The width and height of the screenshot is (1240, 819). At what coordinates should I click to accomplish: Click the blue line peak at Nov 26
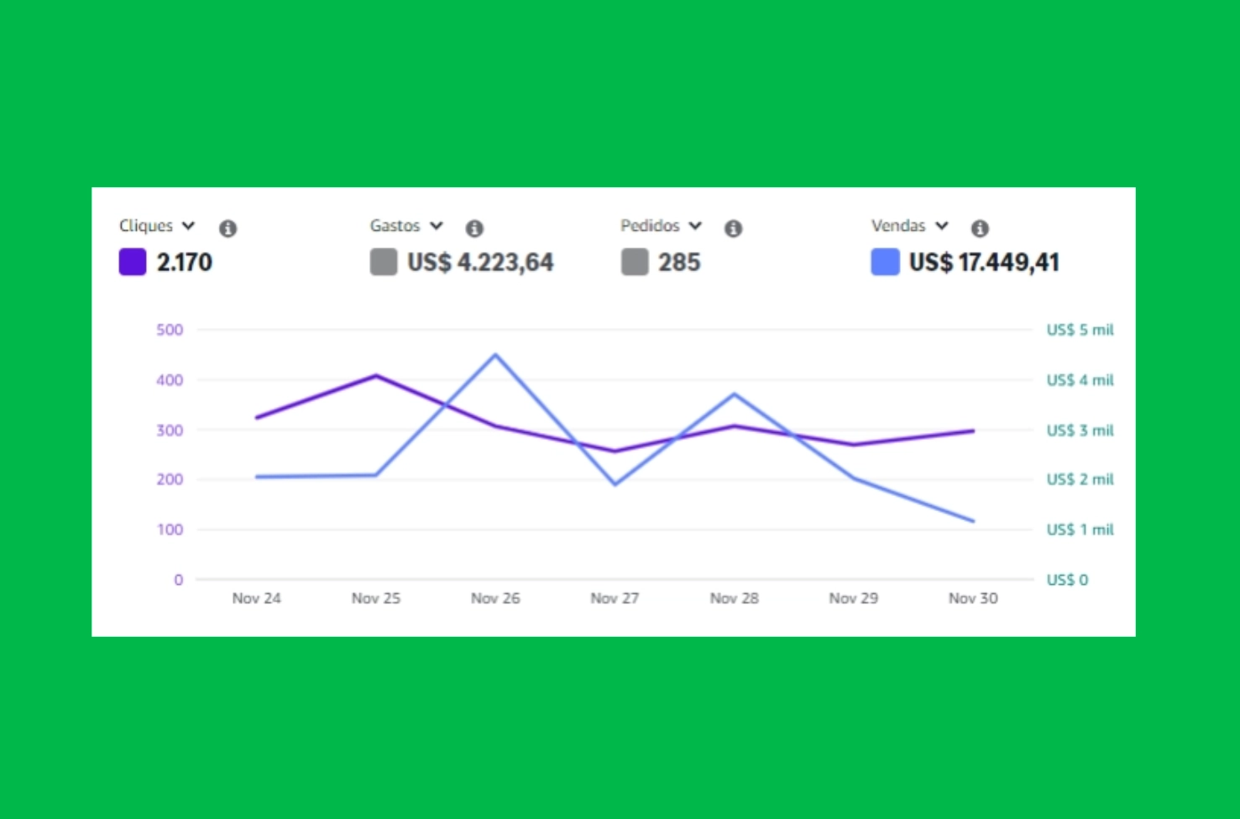(x=495, y=355)
